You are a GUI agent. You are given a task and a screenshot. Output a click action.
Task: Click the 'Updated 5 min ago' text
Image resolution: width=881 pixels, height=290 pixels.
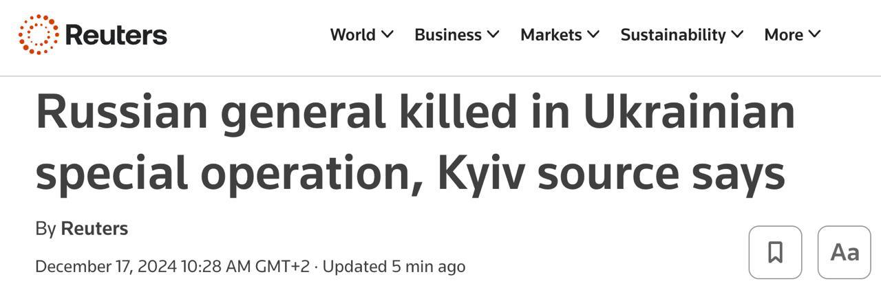pos(394,266)
